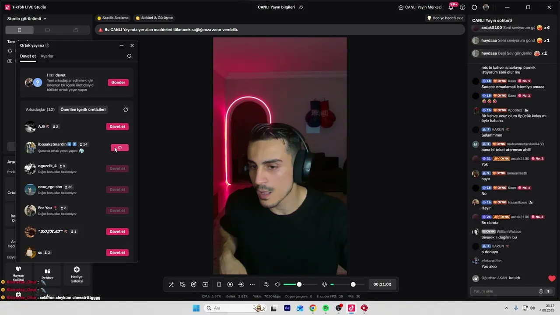Screen dimensions: 560x315
Task: Open Google Chrome from taskbar
Action: pyautogui.click(x=312, y=308)
